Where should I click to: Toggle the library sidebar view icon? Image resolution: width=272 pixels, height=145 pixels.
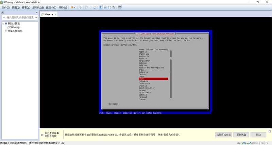[x=101, y=7]
